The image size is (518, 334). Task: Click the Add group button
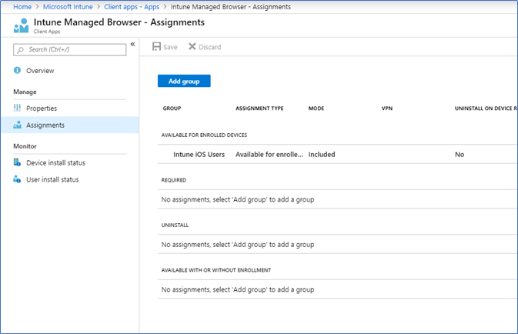184,81
